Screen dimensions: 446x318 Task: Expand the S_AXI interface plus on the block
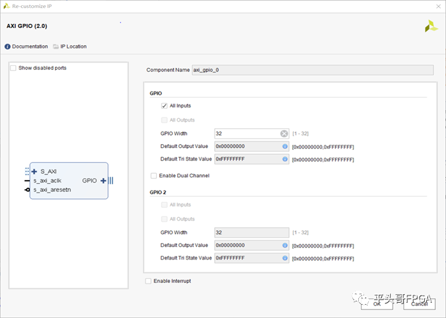34,171
